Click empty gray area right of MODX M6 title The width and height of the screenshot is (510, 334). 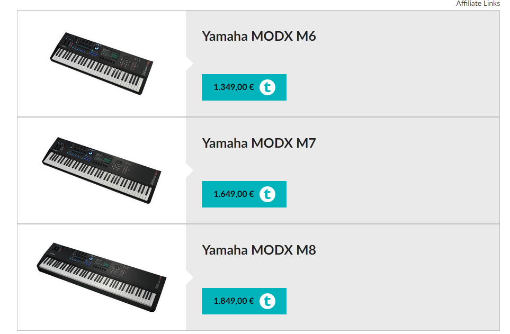(x=408, y=37)
